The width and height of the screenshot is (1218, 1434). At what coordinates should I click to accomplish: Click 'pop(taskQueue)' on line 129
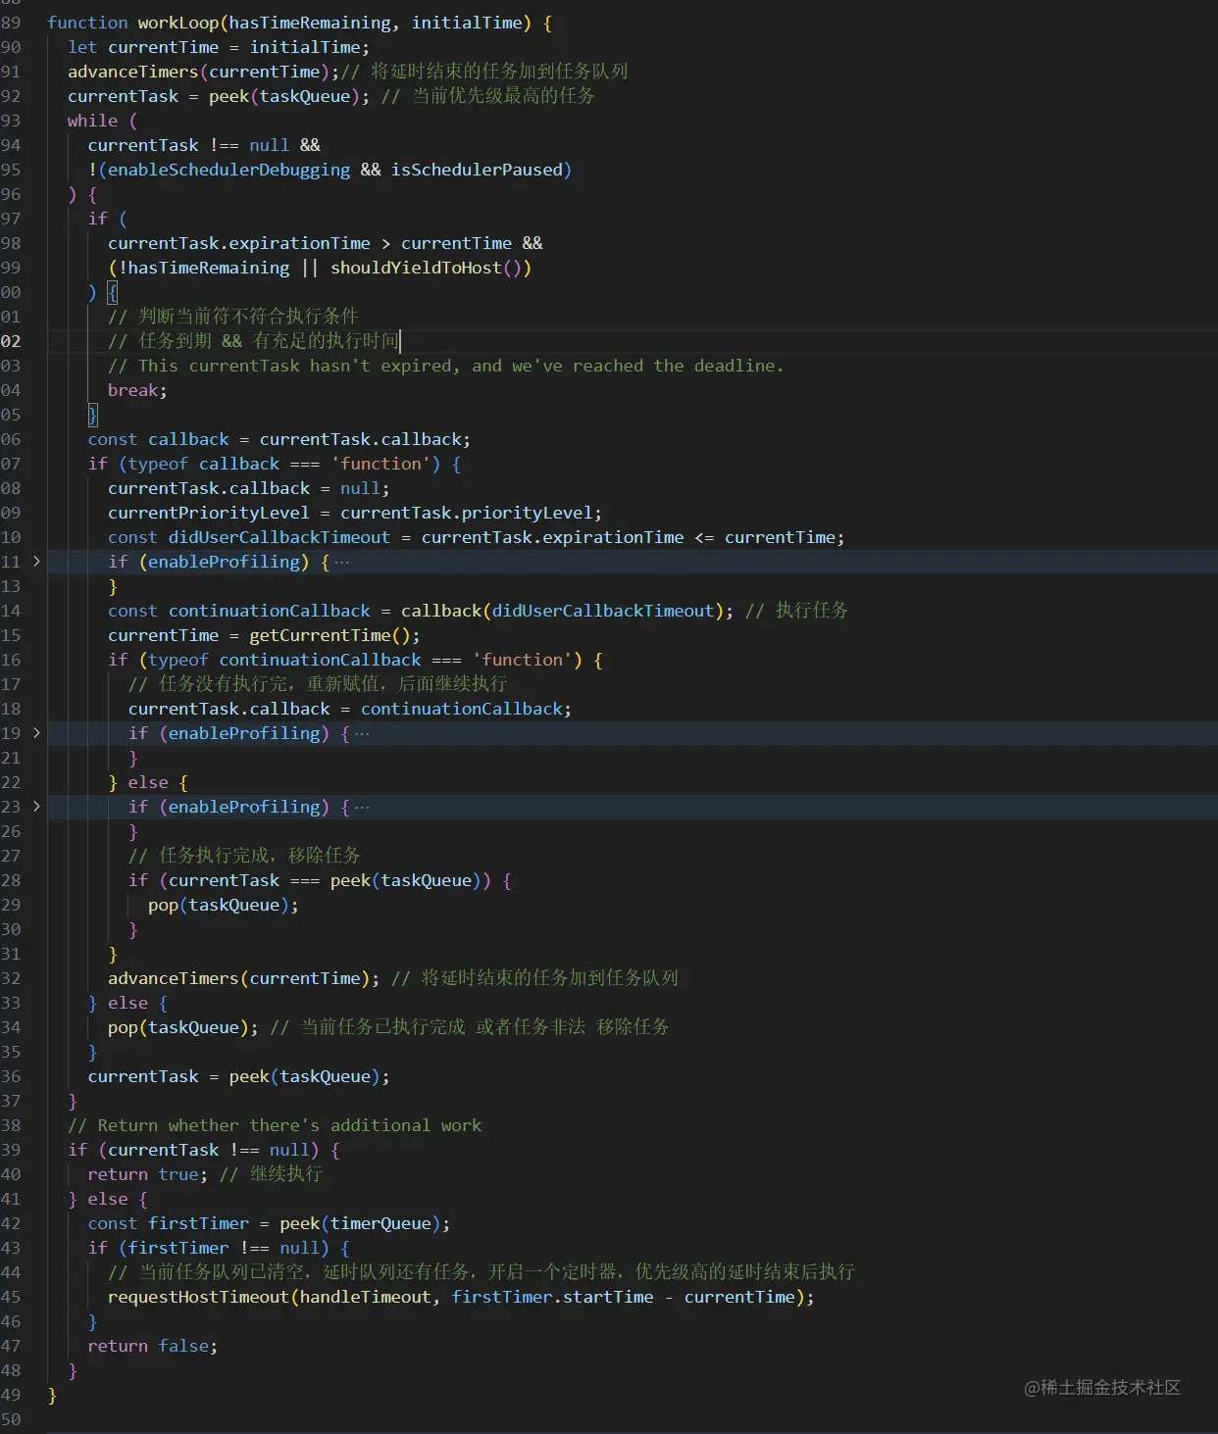pos(219,905)
